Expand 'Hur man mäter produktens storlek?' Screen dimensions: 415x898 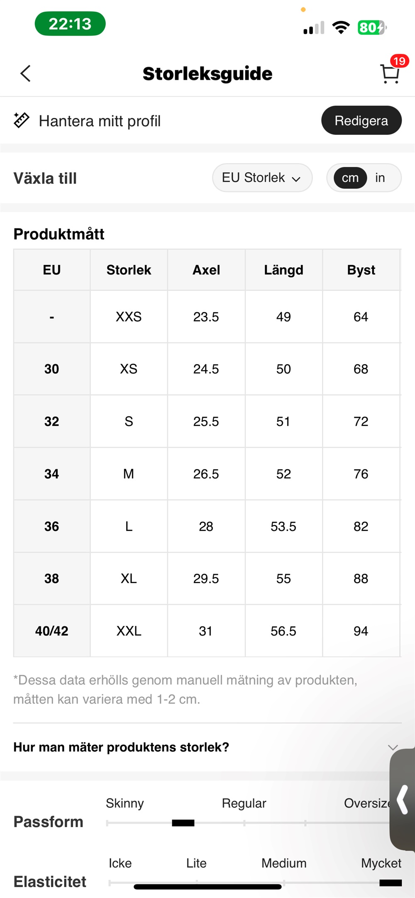(x=121, y=747)
